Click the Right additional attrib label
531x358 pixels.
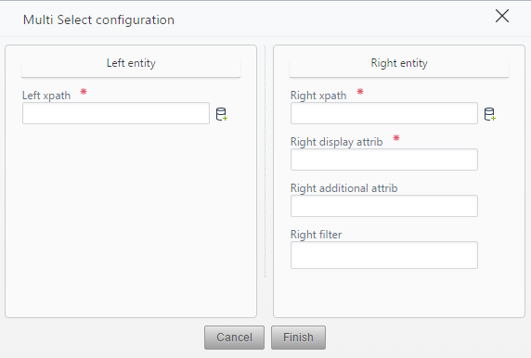click(344, 188)
